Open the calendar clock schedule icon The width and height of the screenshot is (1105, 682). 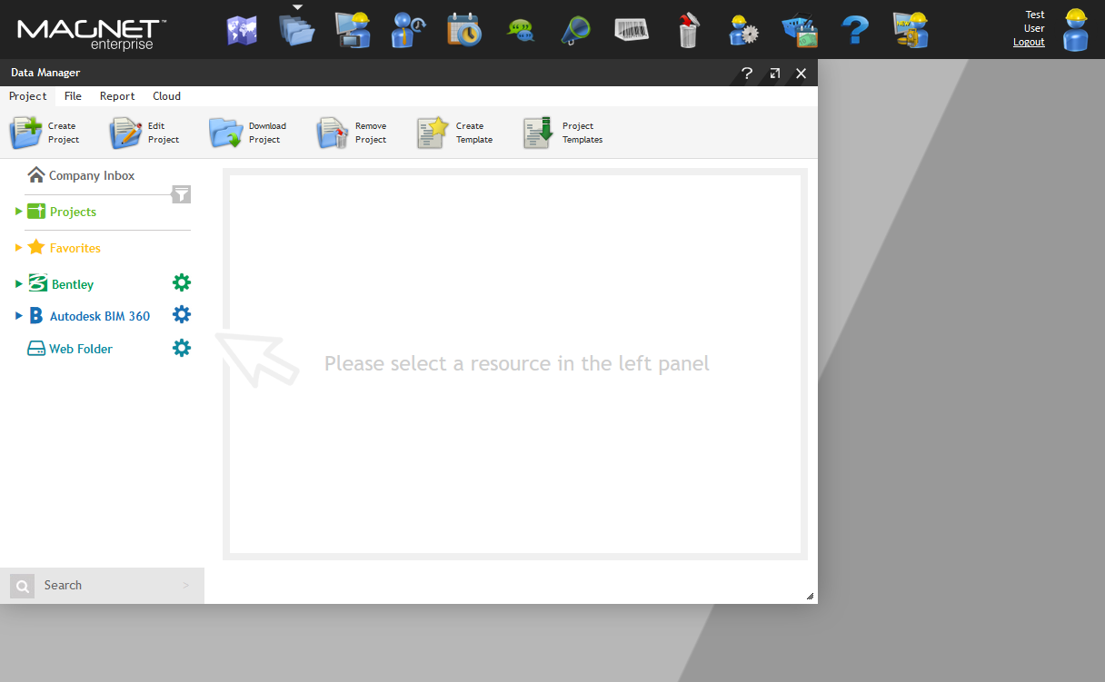click(x=464, y=30)
